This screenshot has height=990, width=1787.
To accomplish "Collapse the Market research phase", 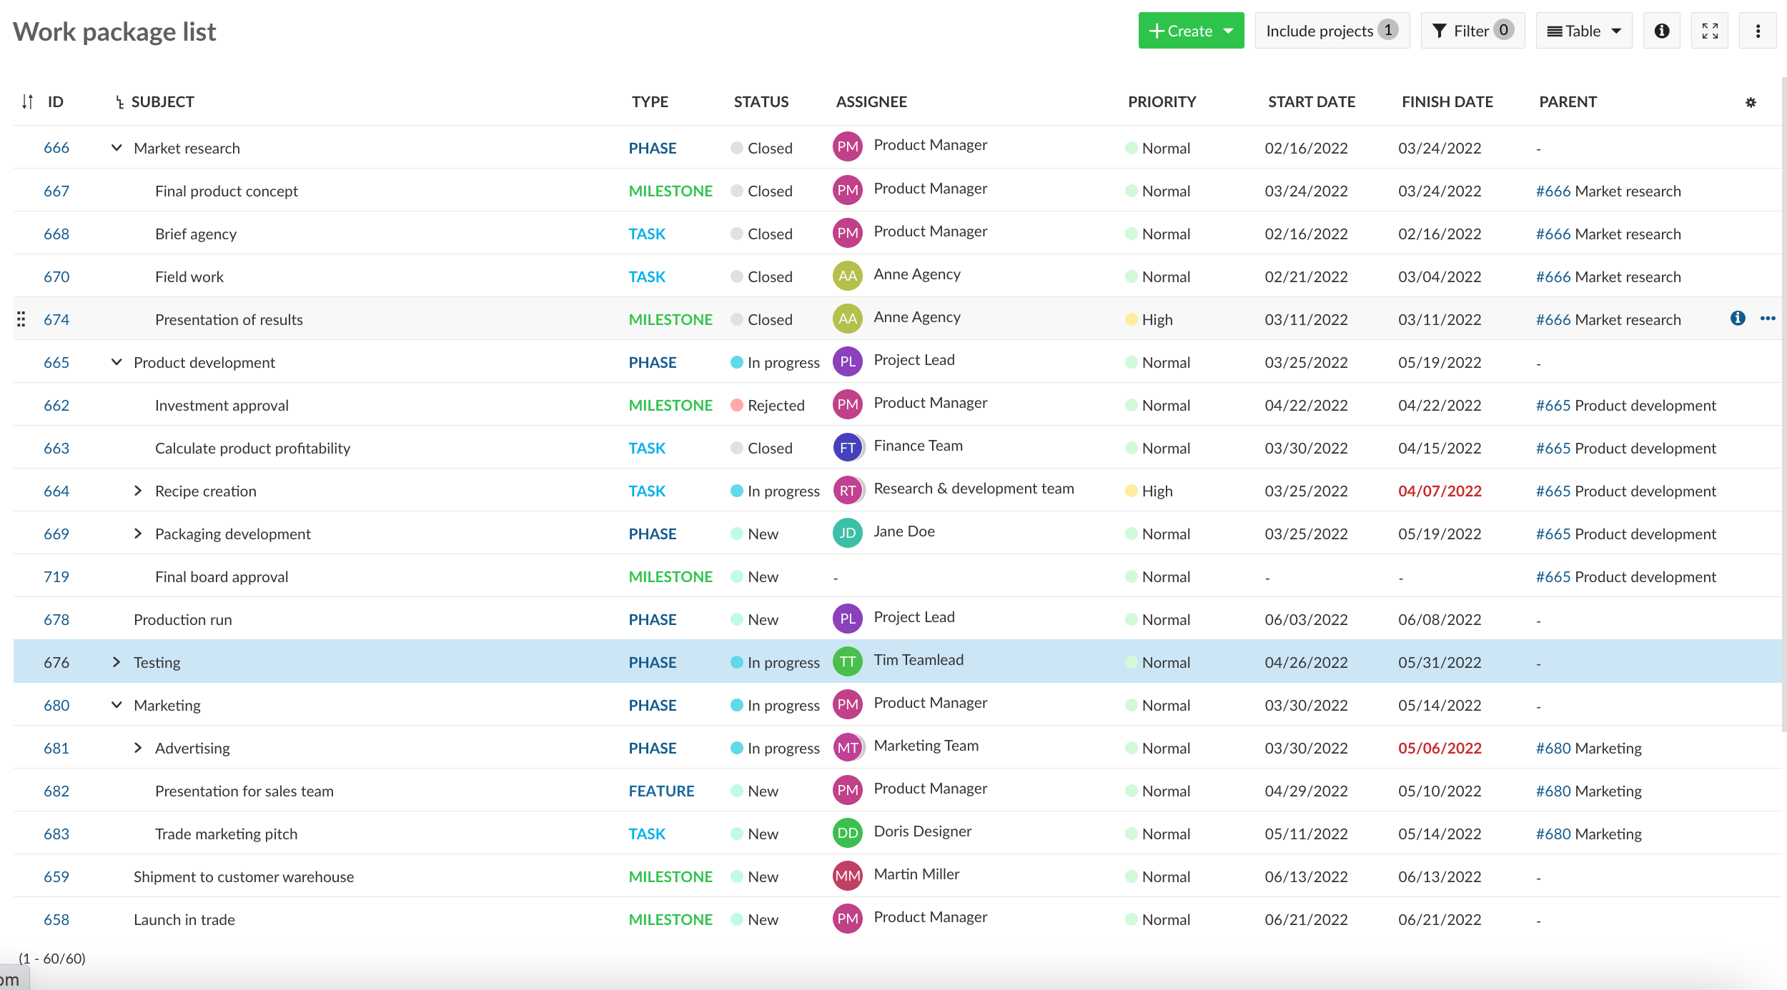I will click(117, 148).
